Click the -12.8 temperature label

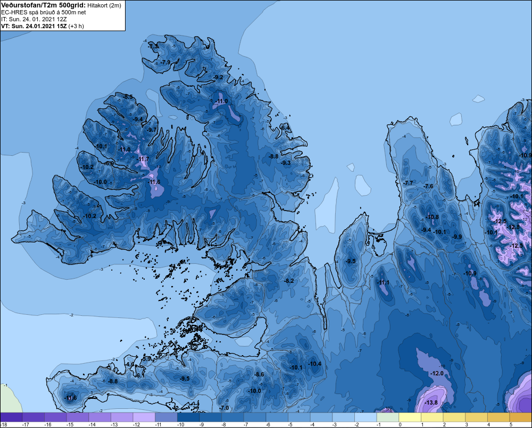(x=513, y=227)
